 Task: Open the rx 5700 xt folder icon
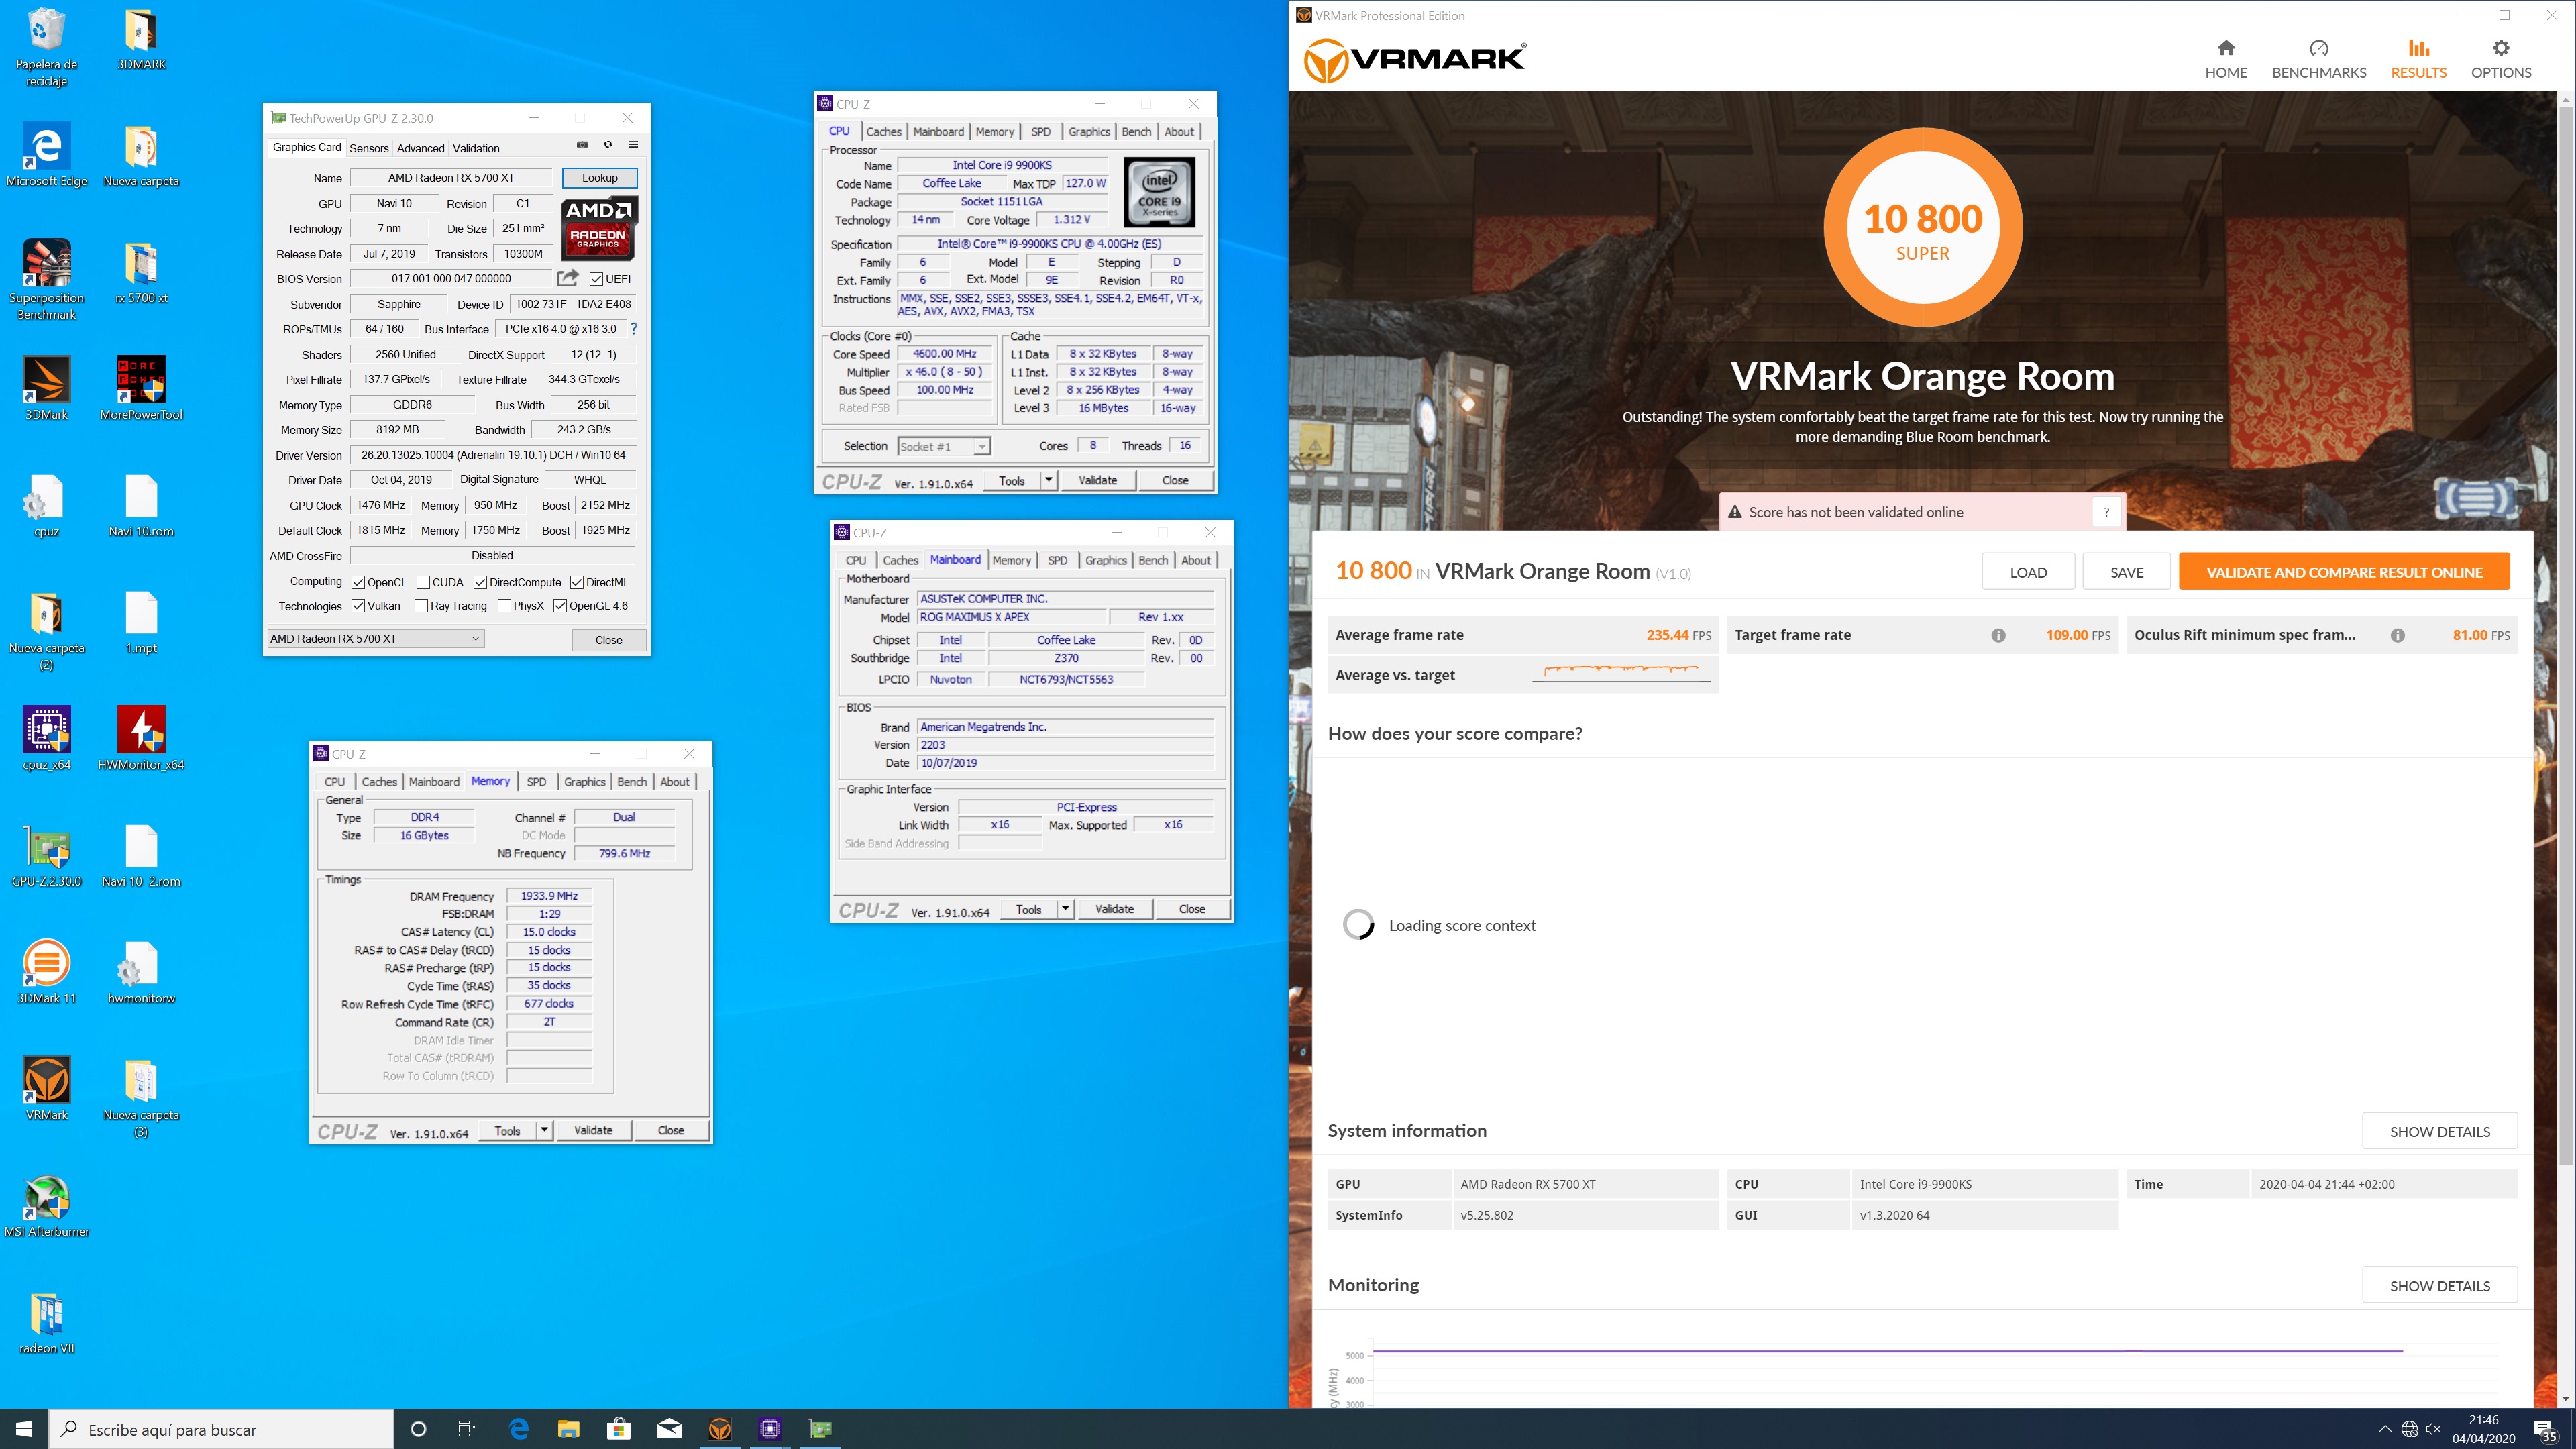tap(141, 272)
